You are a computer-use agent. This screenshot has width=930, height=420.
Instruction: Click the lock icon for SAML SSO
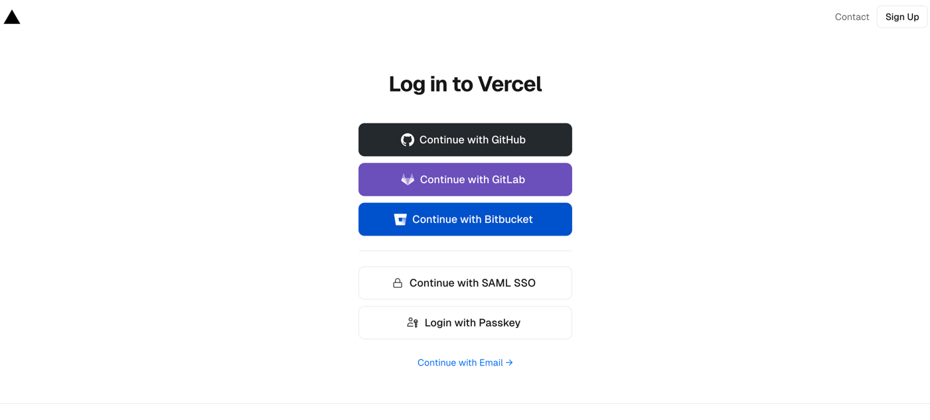point(398,283)
